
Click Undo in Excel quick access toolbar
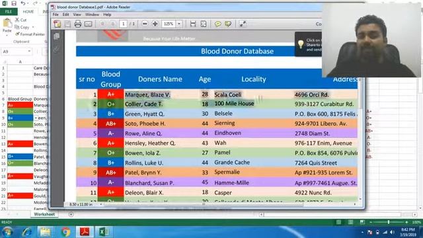(x=23, y=3)
